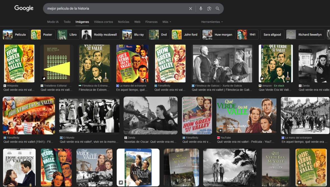Open the red ¡Qué verde era mi valle! poster
The width and height of the screenshot is (330, 187).
click(x=132, y=63)
